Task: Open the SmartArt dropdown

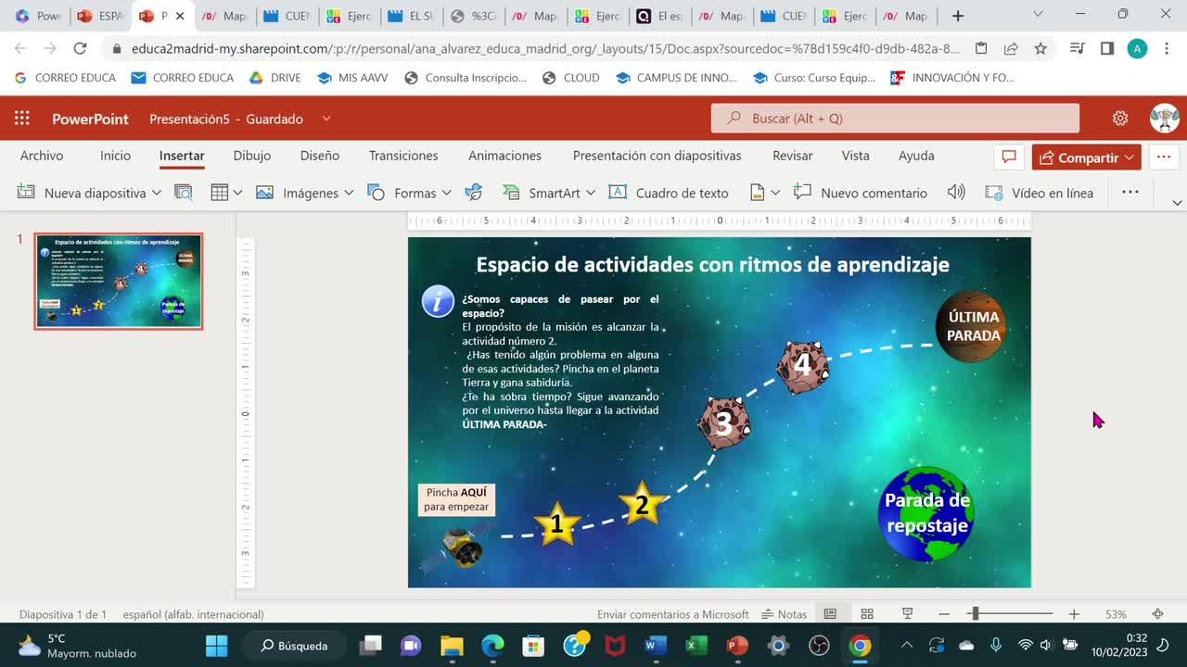Action: [590, 193]
